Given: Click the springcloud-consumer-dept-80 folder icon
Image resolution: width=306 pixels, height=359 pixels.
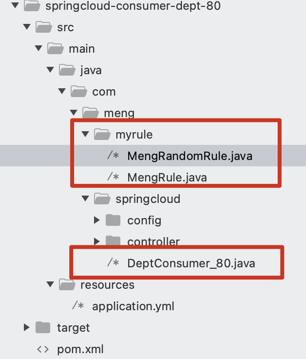Looking at the screenshot, I should (x=32, y=5).
